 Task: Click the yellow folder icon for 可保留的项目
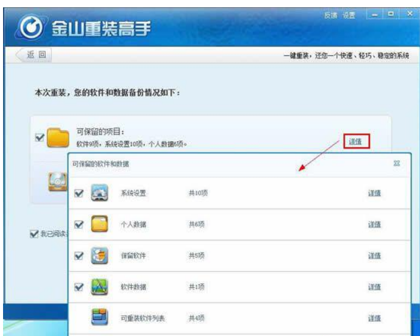point(59,138)
